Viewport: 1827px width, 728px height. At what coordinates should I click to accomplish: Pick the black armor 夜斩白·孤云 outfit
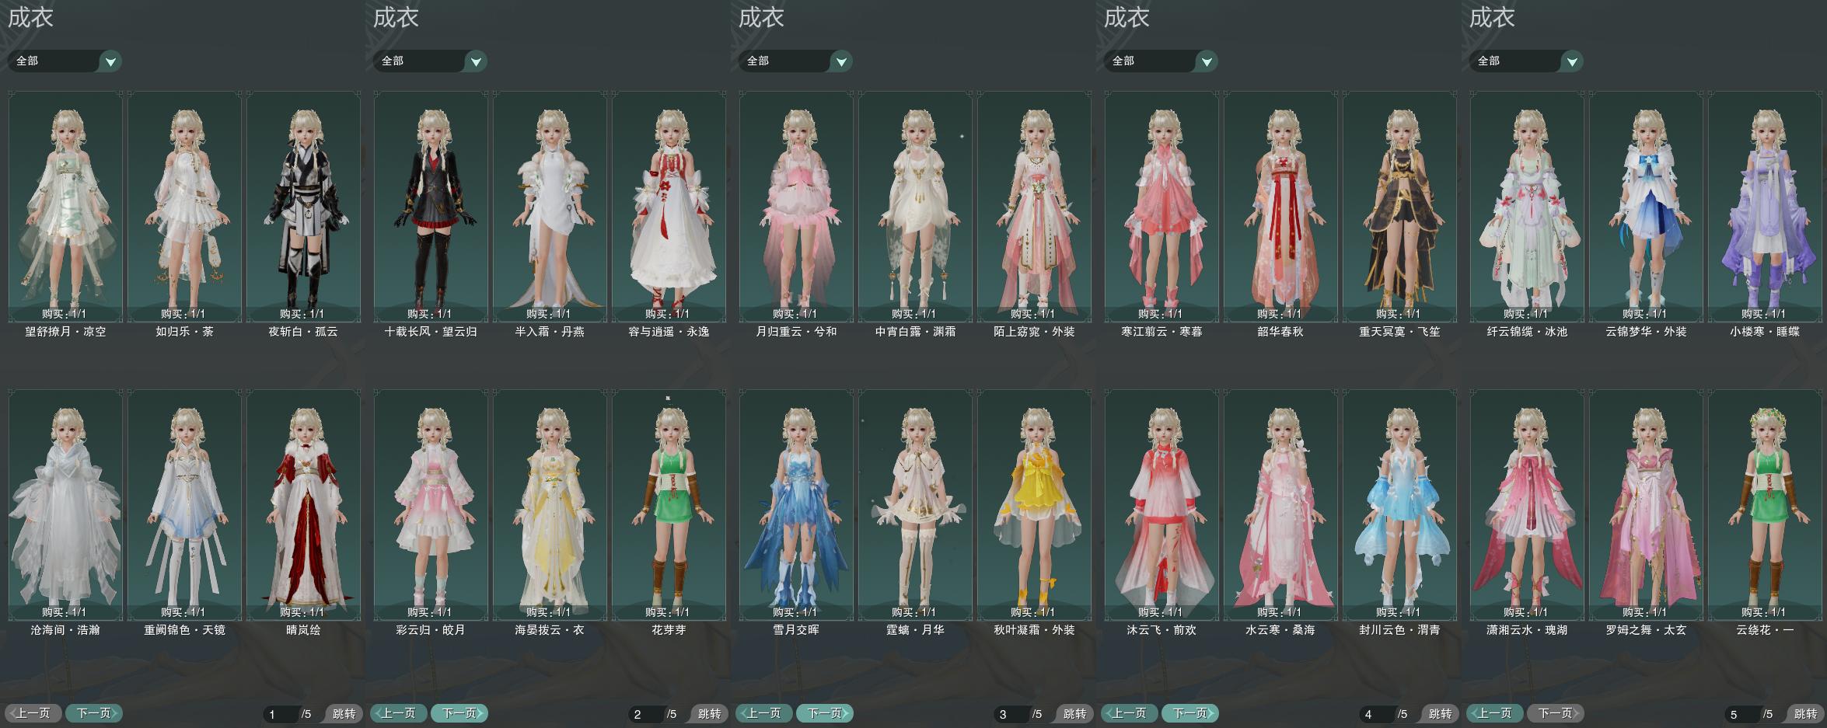(304, 207)
